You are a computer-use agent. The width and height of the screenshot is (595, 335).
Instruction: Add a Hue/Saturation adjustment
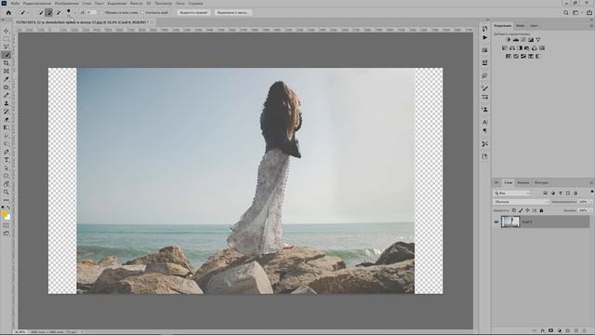[x=505, y=48]
